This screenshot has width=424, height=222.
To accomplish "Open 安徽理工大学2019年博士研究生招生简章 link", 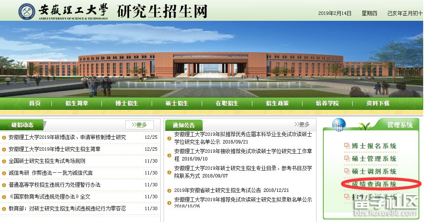I will point(54,149).
